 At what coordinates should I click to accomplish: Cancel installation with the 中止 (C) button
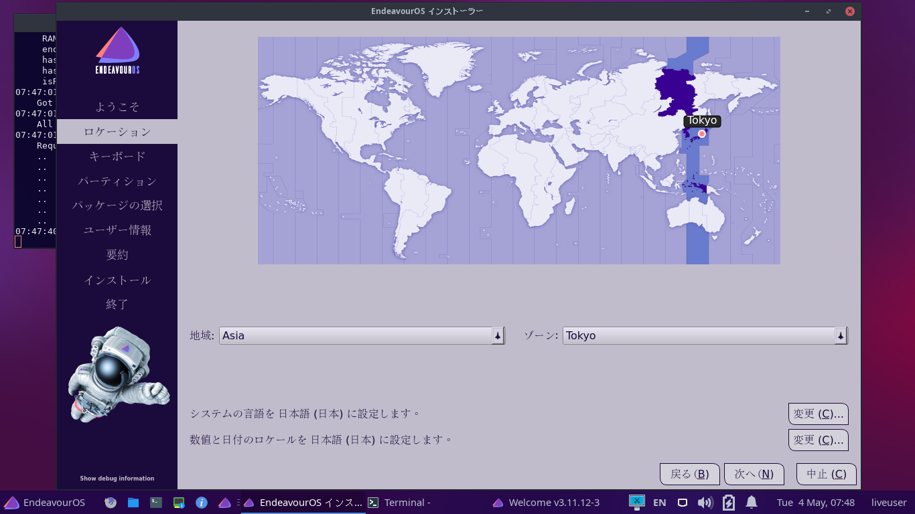(827, 475)
